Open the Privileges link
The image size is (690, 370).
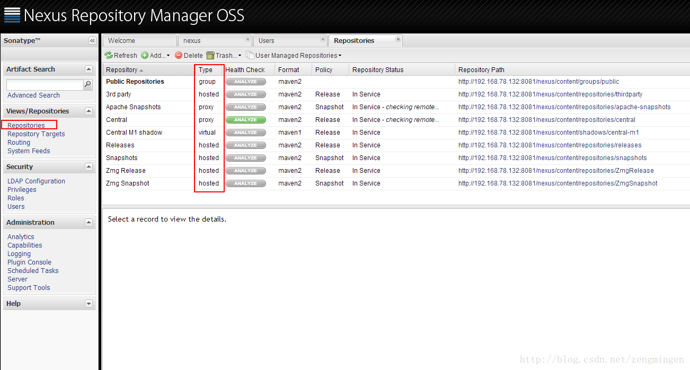22,190
